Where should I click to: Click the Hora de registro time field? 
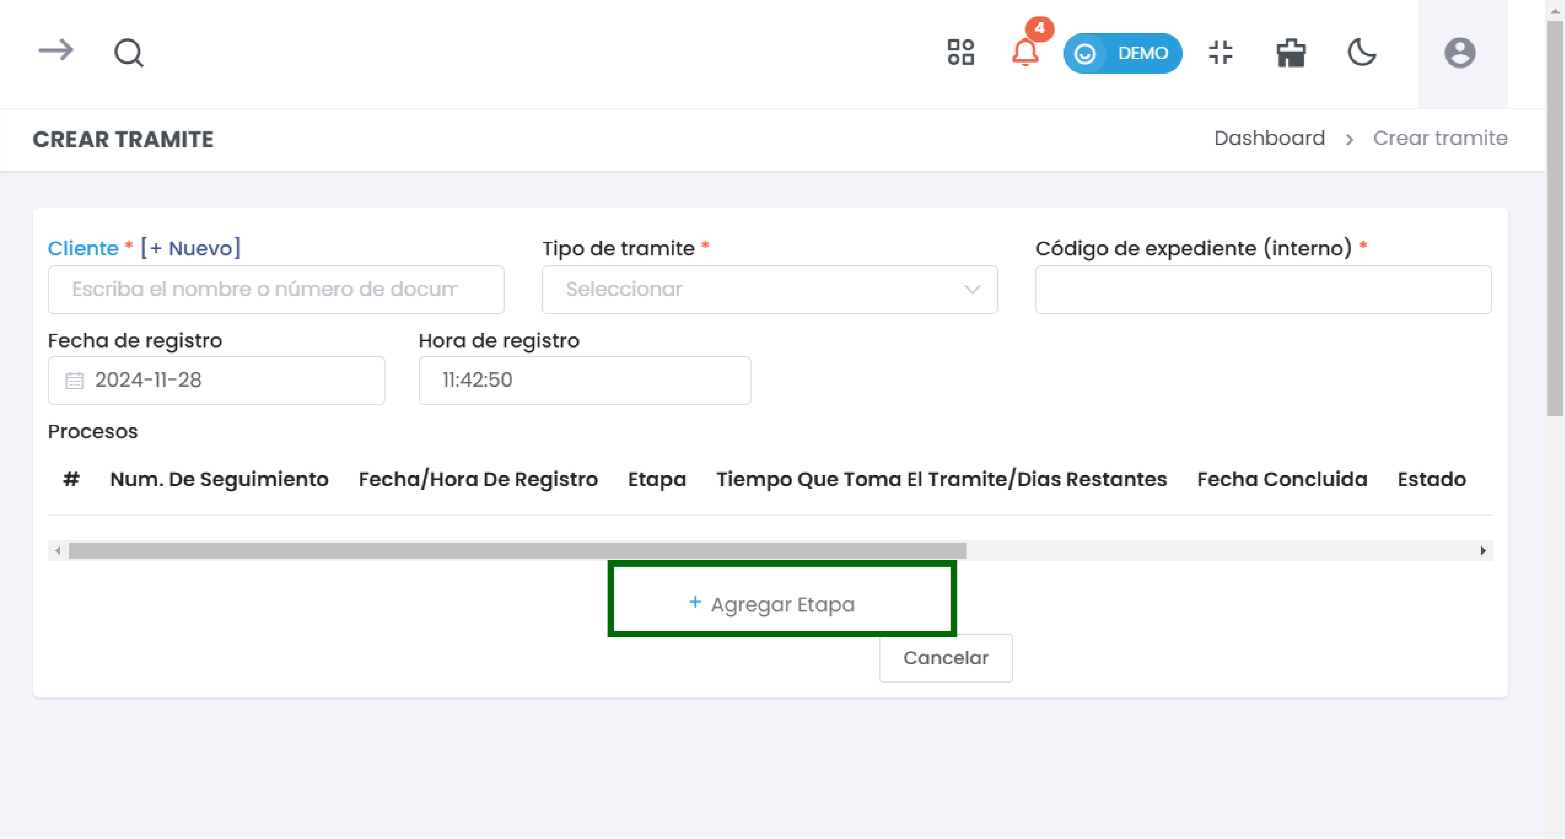tap(585, 380)
